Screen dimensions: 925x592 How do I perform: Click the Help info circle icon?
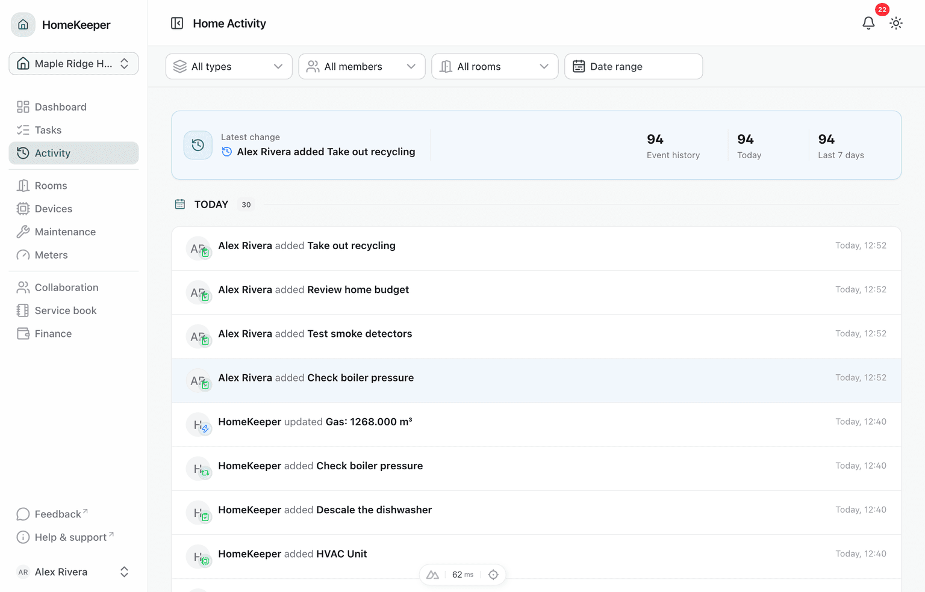pyautogui.click(x=23, y=537)
